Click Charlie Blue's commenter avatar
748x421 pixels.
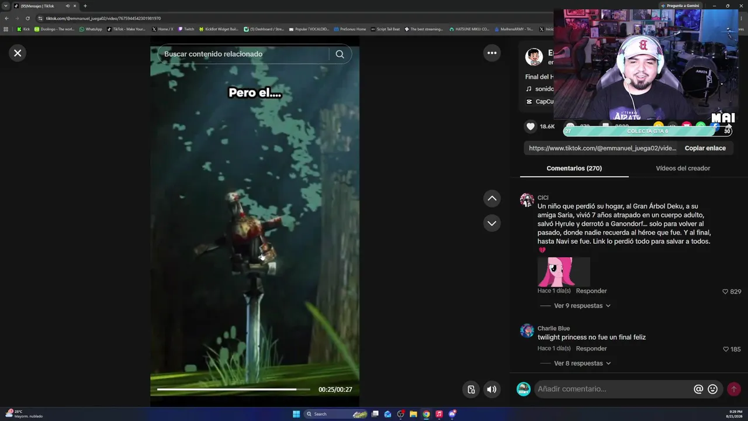pos(527,331)
